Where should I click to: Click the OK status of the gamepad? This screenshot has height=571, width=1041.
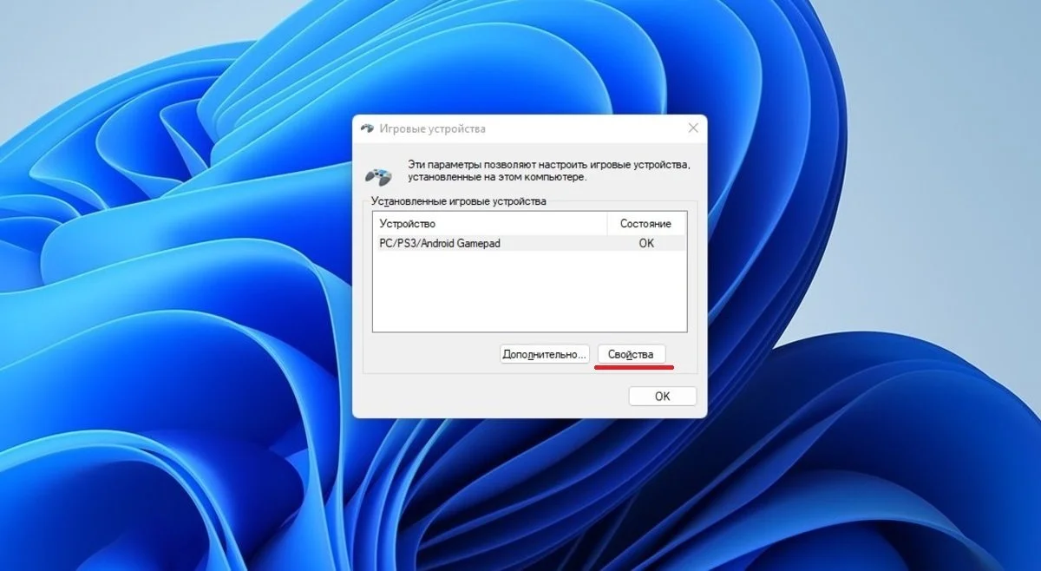(645, 244)
